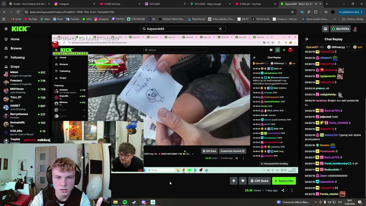This screenshot has height=206, width=366.
Task: Go to Home in Kick sidebar
Action: pos(15,39)
